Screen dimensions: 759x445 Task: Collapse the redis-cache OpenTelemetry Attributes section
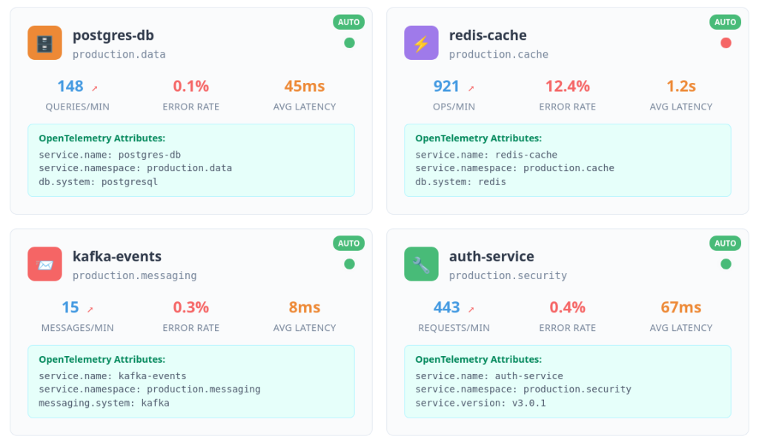(568, 160)
